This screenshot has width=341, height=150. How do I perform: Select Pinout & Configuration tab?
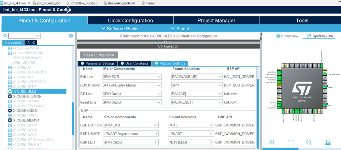44,20
